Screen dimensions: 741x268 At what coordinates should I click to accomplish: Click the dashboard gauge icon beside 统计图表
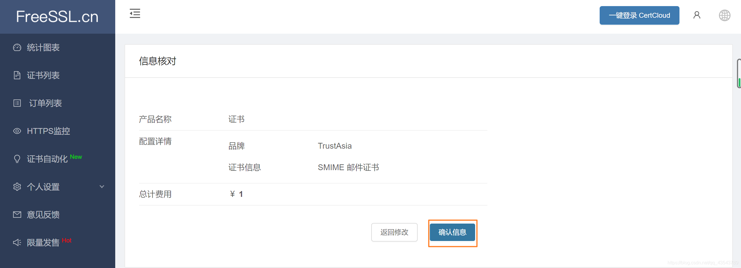17,47
